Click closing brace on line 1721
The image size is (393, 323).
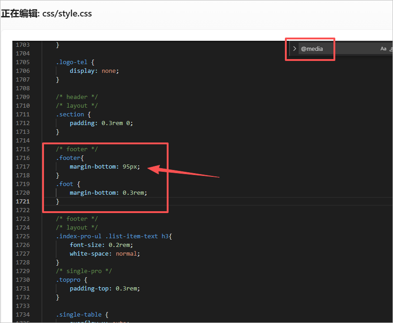(58, 202)
